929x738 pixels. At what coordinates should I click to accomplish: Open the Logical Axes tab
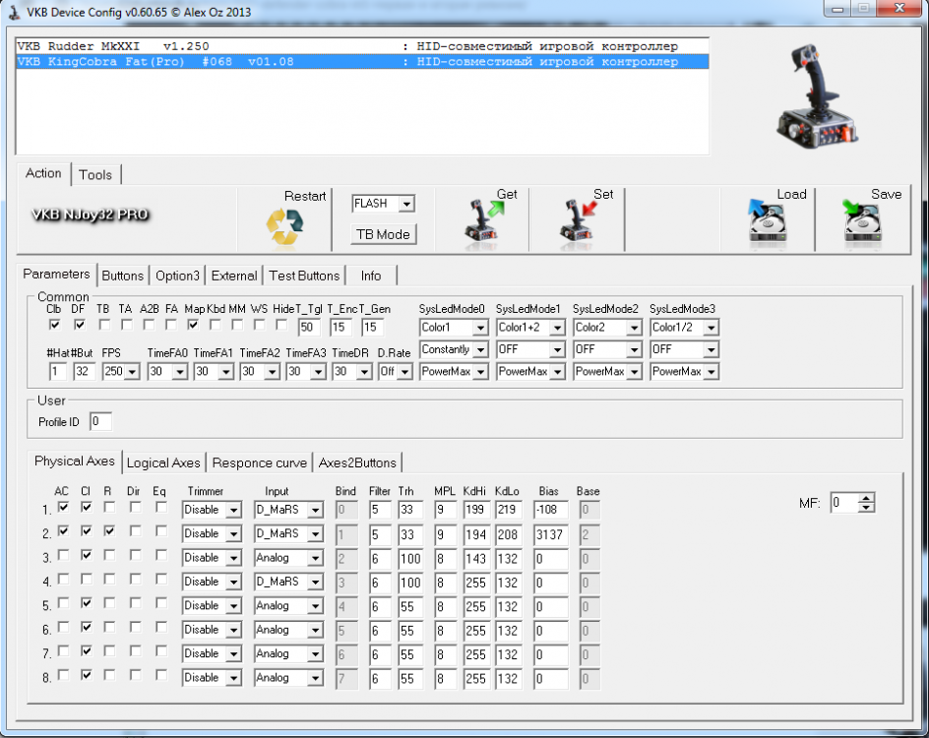tap(163, 462)
